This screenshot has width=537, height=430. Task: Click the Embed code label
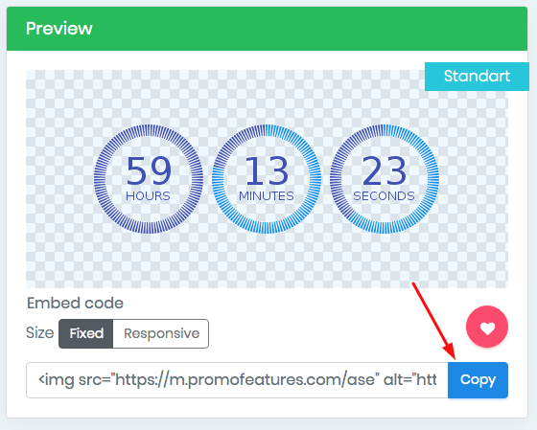(75, 303)
